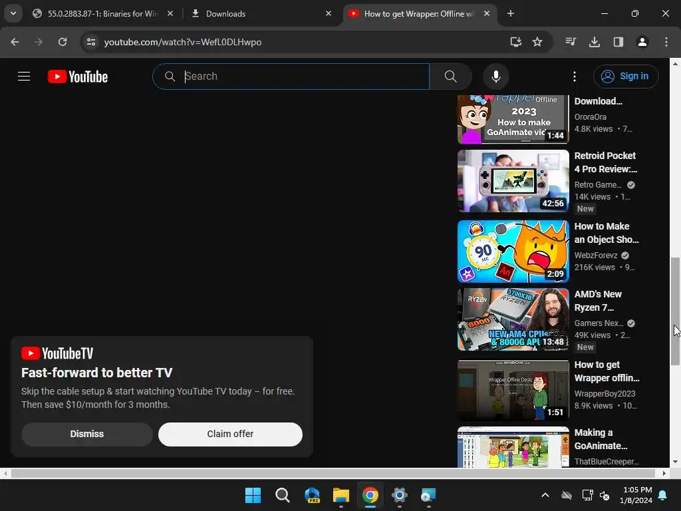Screen dimensions: 681x511
Task: Close the YouTube tab
Action: [x=487, y=13]
